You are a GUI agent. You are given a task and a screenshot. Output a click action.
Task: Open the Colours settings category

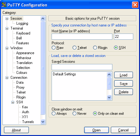point(22,73)
